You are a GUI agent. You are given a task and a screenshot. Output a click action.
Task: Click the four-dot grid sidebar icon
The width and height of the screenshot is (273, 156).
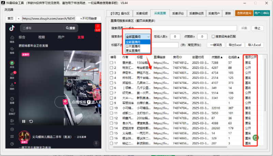(x=12, y=137)
